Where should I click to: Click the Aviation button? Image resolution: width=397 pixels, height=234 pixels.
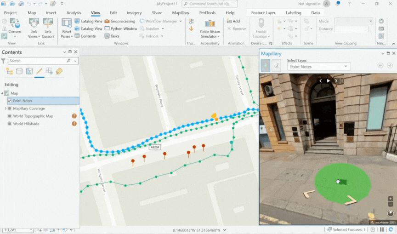pos(152,29)
